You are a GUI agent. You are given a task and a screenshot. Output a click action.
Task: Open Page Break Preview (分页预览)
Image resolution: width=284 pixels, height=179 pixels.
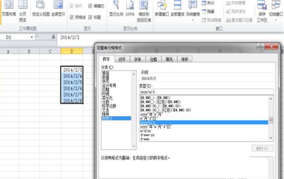coord(23,11)
